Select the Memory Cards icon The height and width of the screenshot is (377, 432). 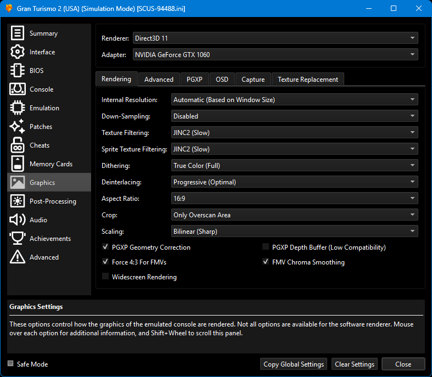click(x=18, y=164)
